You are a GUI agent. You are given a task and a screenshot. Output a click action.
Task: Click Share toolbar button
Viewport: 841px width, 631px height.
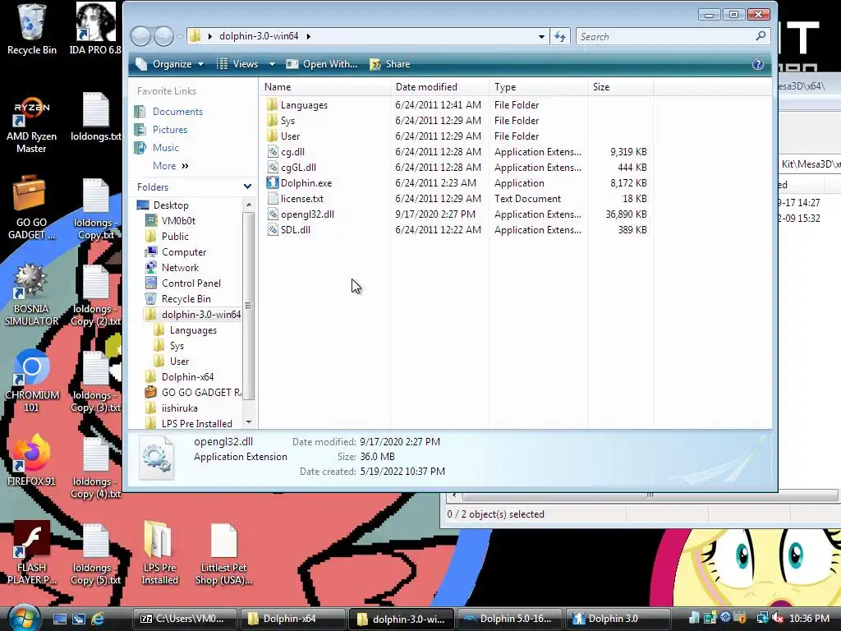[x=390, y=64]
